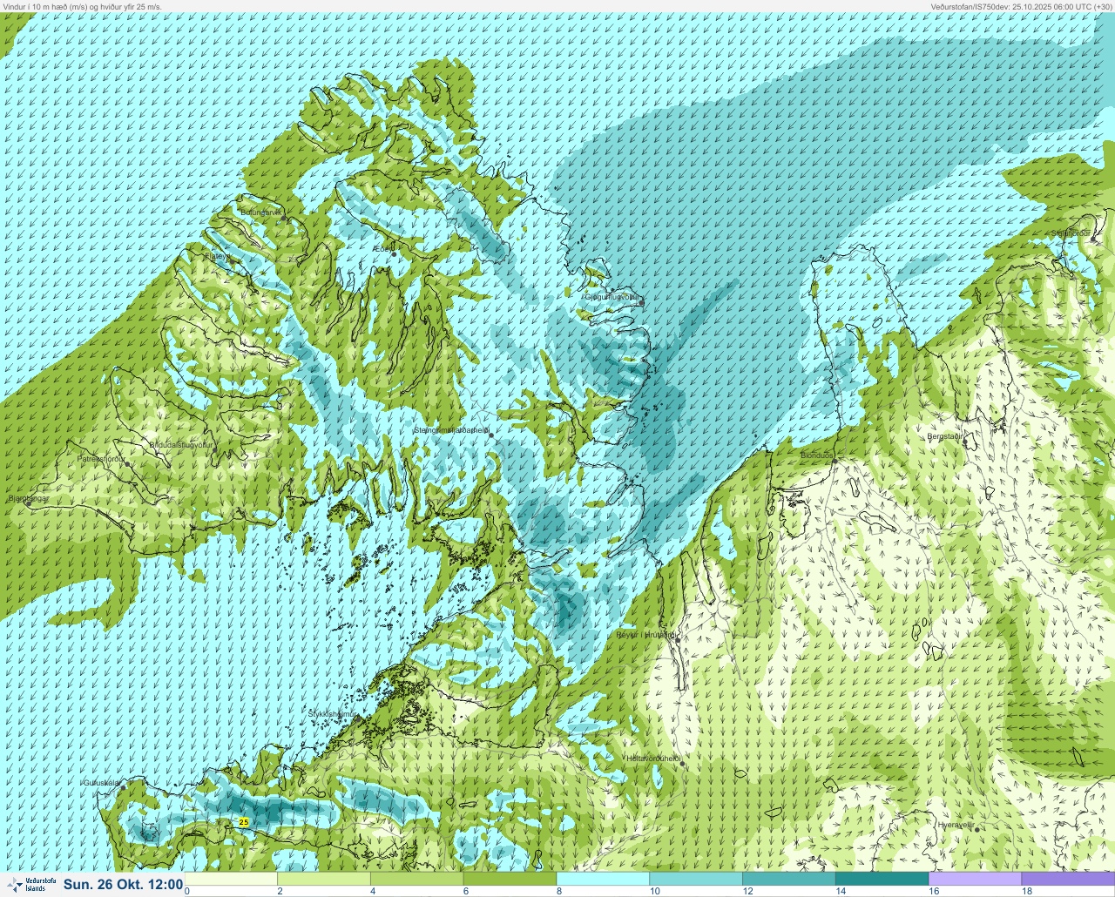Image resolution: width=1115 pixels, height=897 pixels.
Task: Select the 8–10 m/s legend swatch
Action: click(603, 879)
